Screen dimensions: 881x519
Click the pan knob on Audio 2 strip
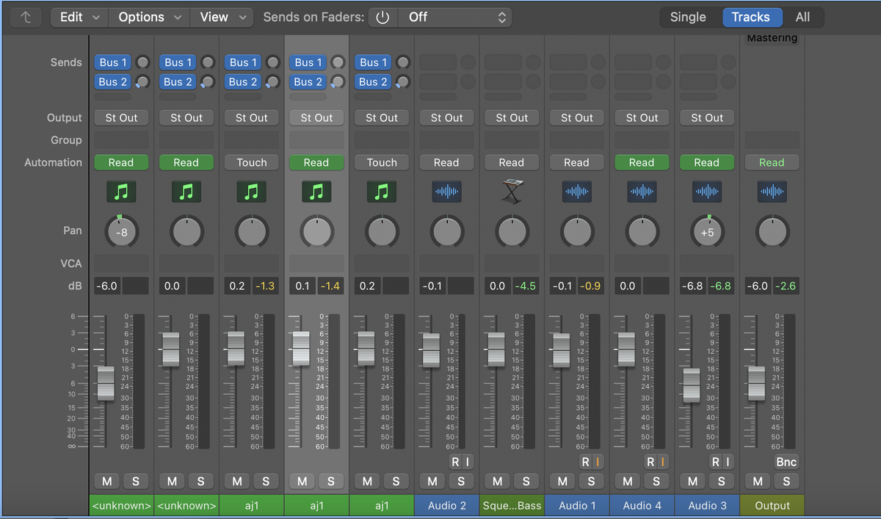point(446,232)
